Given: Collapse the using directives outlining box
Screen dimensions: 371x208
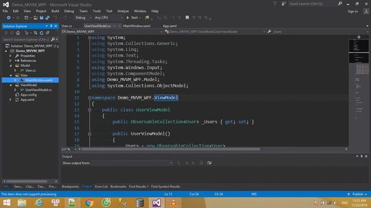Looking at the screenshot, I should (89, 38).
